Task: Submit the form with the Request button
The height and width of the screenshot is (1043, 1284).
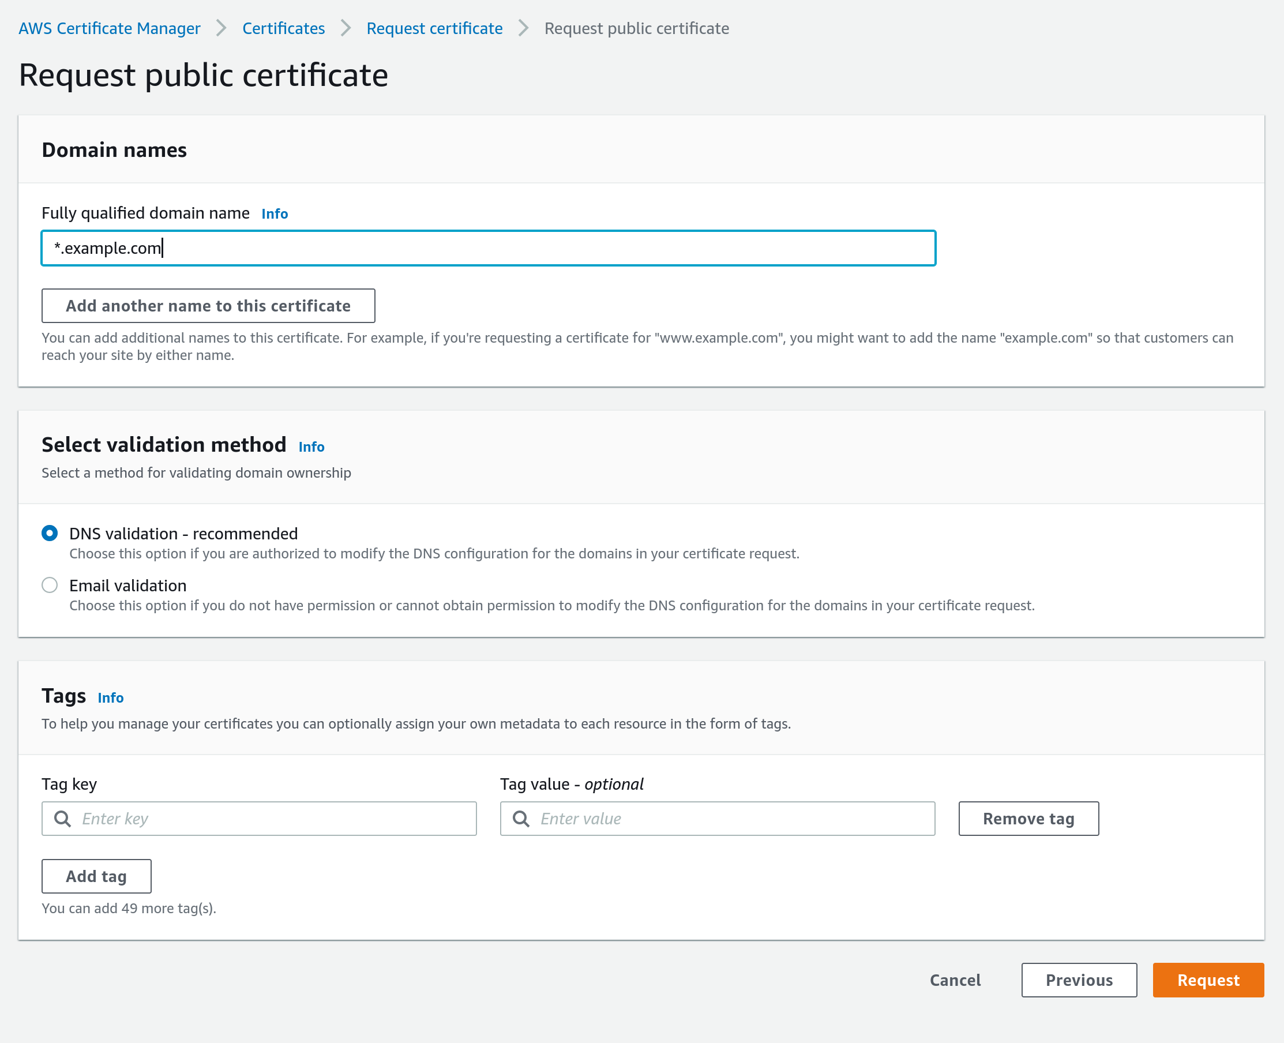Action: tap(1208, 980)
